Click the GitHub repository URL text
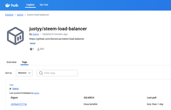The height and width of the screenshot is (110, 171). 57,39
